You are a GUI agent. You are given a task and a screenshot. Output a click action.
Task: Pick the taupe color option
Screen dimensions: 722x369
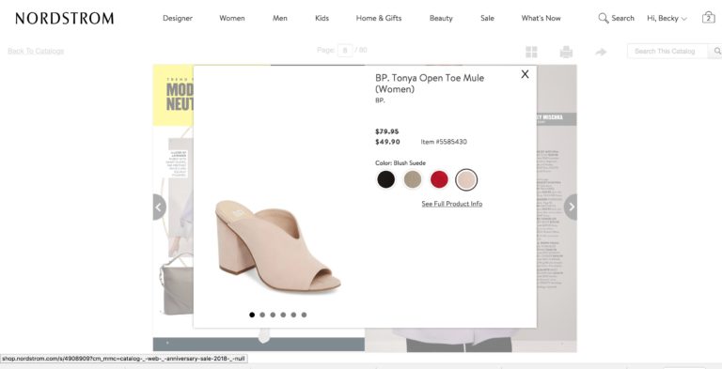pyautogui.click(x=412, y=179)
